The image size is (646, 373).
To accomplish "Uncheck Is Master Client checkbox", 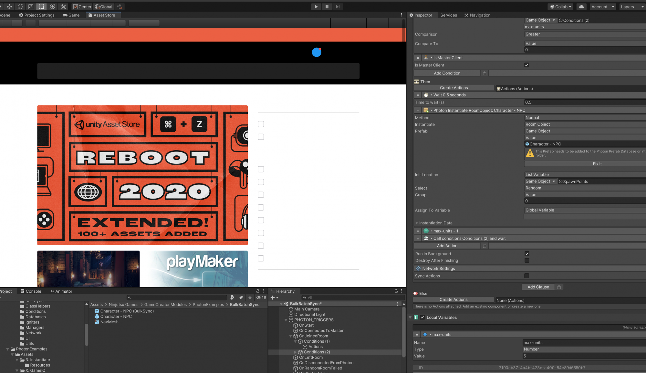I will (526, 65).
